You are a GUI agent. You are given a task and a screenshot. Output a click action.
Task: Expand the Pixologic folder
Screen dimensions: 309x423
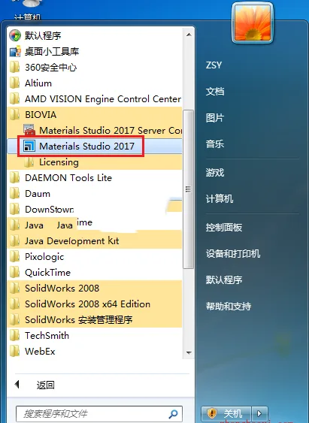coord(95,257)
